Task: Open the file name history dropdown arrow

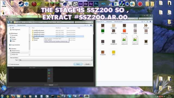Action: 92,58
